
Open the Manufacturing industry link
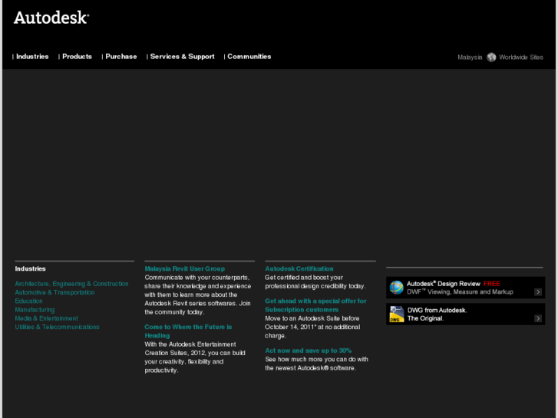(35, 310)
